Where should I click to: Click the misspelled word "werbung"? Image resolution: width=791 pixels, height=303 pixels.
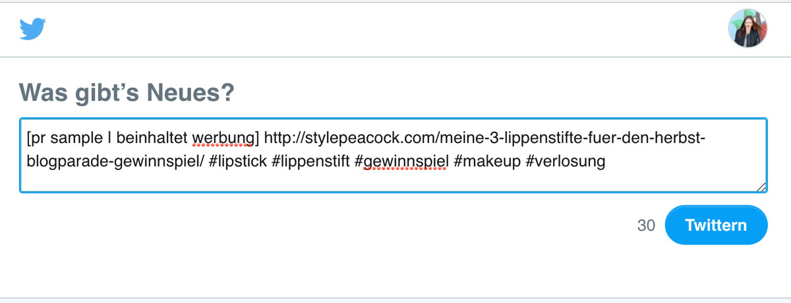click(x=222, y=139)
